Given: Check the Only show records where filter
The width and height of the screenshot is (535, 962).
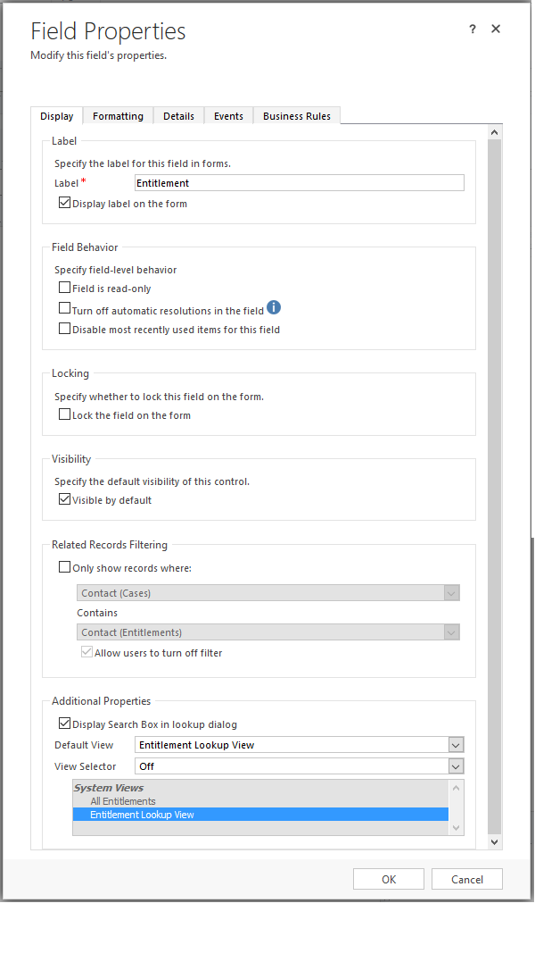Looking at the screenshot, I should tap(65, 566).
